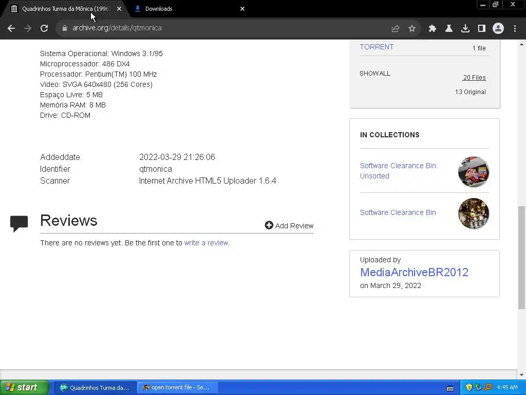
Task: Click the Software Clearance Bin thumbnail
Action: coord(473,213)
